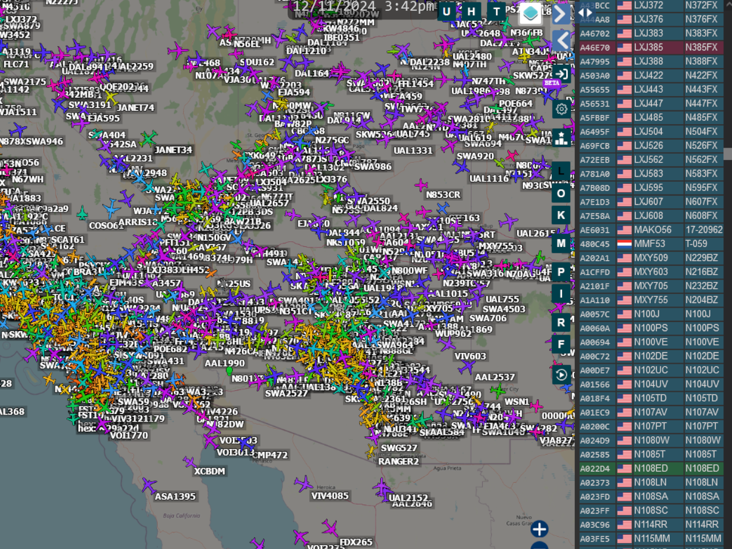This screenshot has width=732, height=549.
Task: Select row LXJ608 in aircraft list
Action: (651, 216)
